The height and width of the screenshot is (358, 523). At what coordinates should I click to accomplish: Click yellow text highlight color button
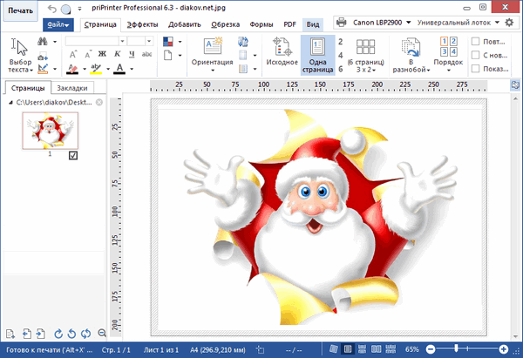pyautogui.click(x=96, y=69)
